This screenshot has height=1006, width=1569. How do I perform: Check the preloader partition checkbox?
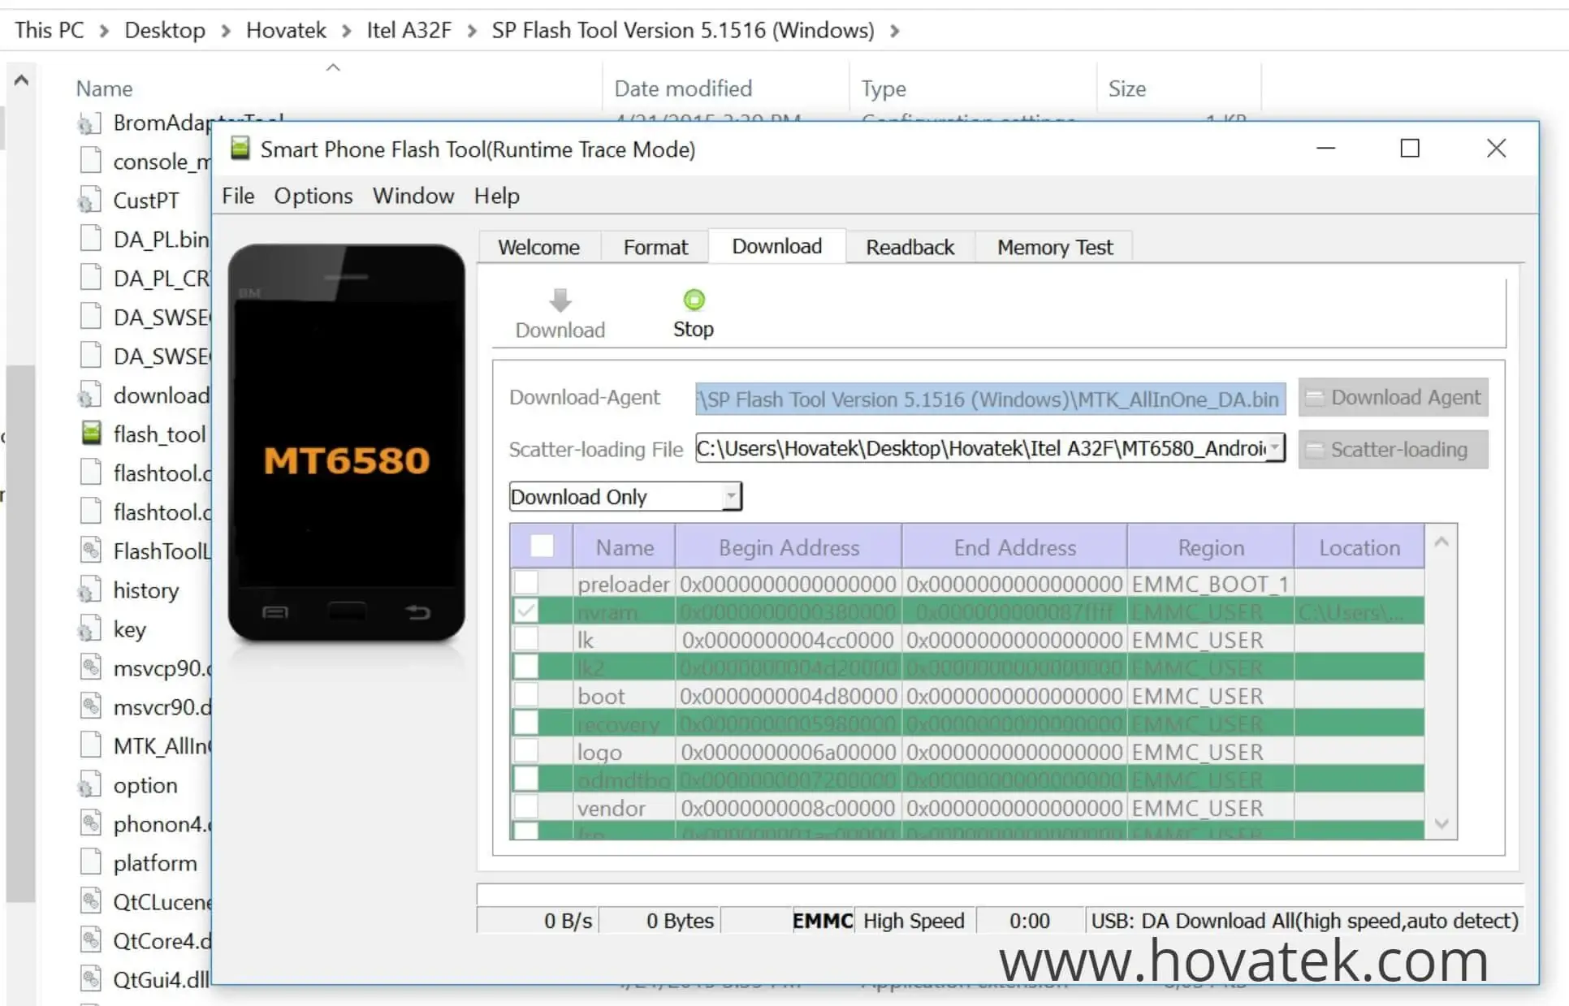(525, 582)
